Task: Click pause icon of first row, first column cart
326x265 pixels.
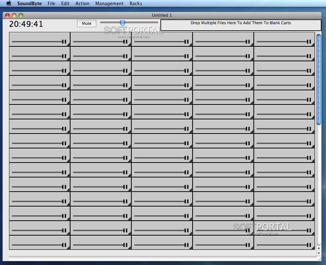Action: point(64,42)
